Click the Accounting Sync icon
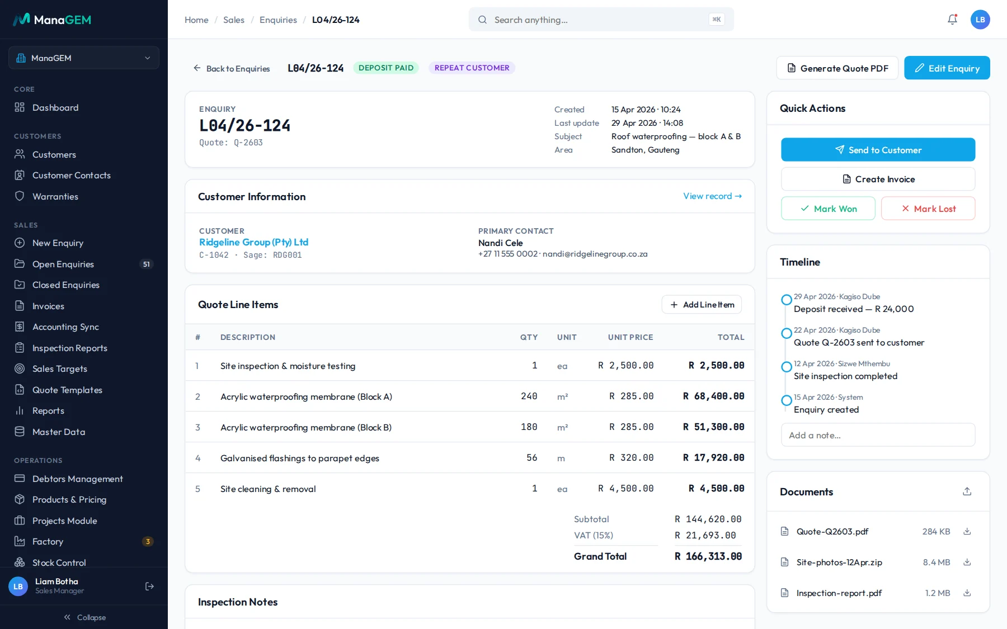The height and width of the screenshot is (629, 1007). coord(20,327)
